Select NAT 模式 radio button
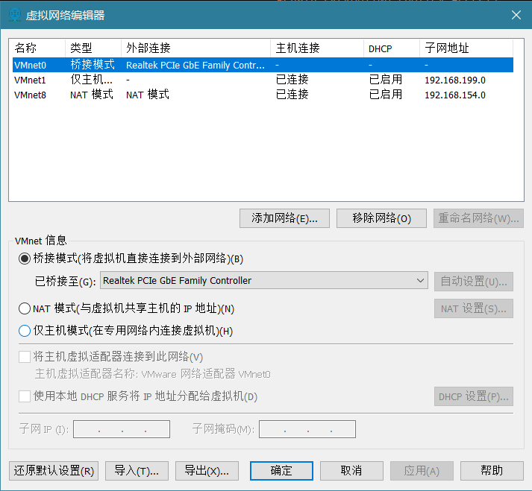The width and height of the screenshot is (532, 491). 25,308
